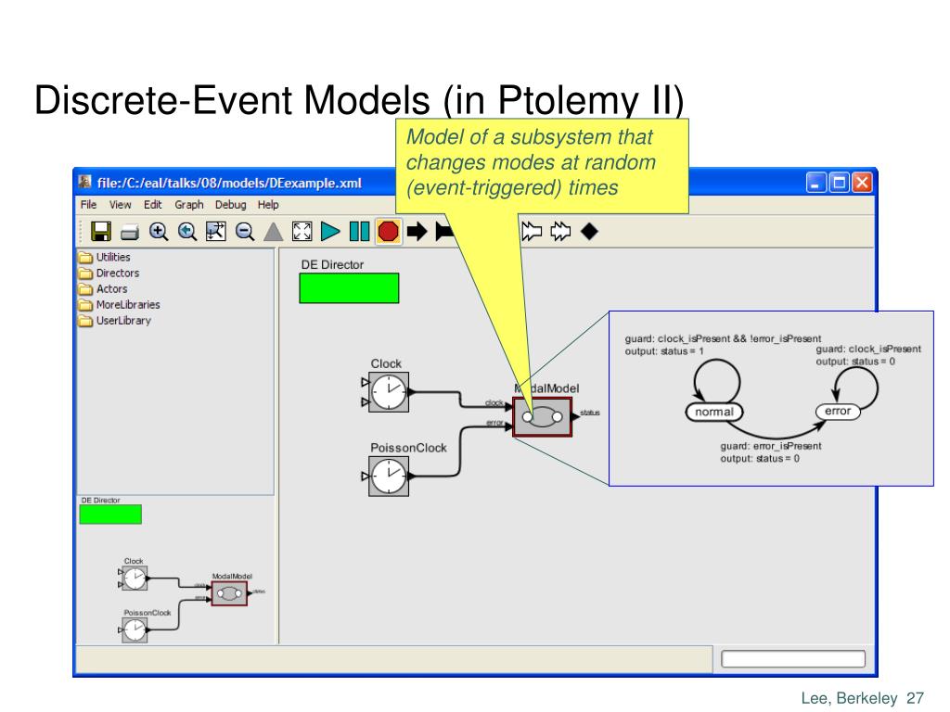This screenshot has height=712, width=950.
Task: Click the status output port of ModalModel
Action: pos(575,416)
